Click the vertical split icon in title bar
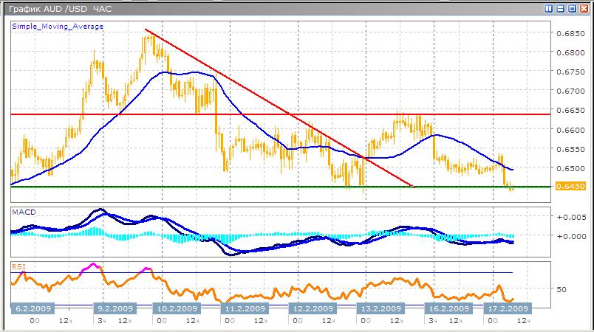This screenshot has width=594, height=332. pos(550,9)
